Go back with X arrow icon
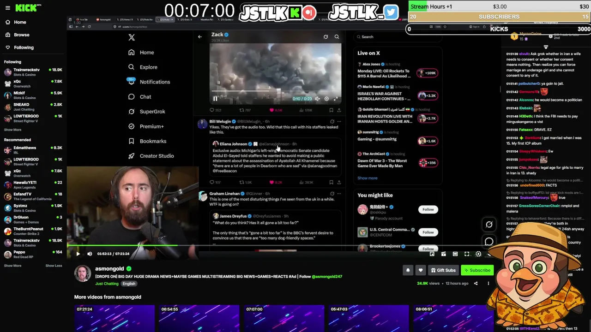The width and height of the screenshot is (591, 332). (x=200, y=36)
